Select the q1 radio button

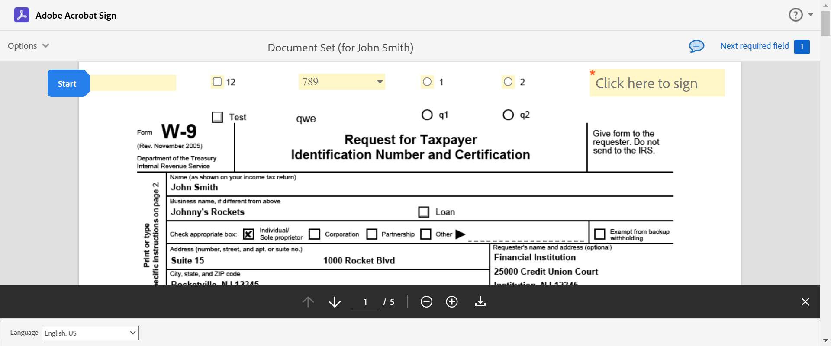coord(427,115)
